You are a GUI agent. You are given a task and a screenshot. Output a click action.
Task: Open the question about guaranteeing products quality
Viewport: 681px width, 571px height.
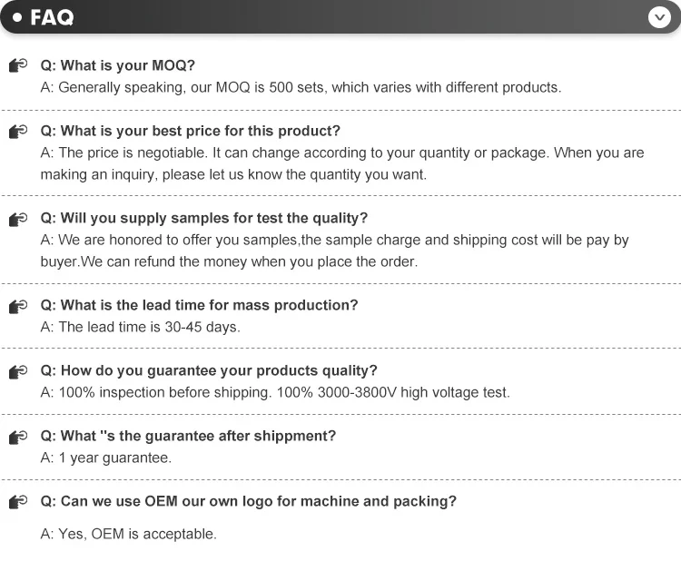pos(209,370)
